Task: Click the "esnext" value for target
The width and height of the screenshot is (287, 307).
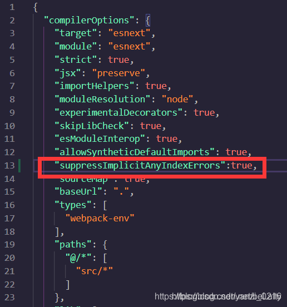Action: 129,33
